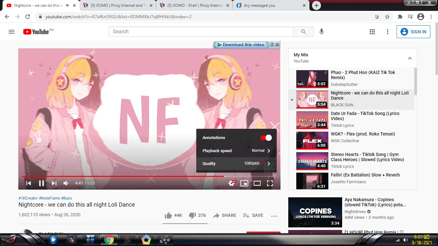Open Chrome profile avatar icon
The height and width of the screenshot is (246, 438).
pos(421,17)
